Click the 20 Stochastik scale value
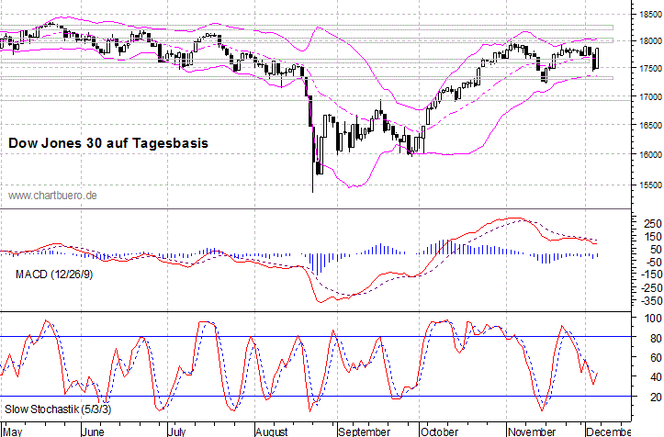This screenshot has height=437, width=664. [656, 397]
